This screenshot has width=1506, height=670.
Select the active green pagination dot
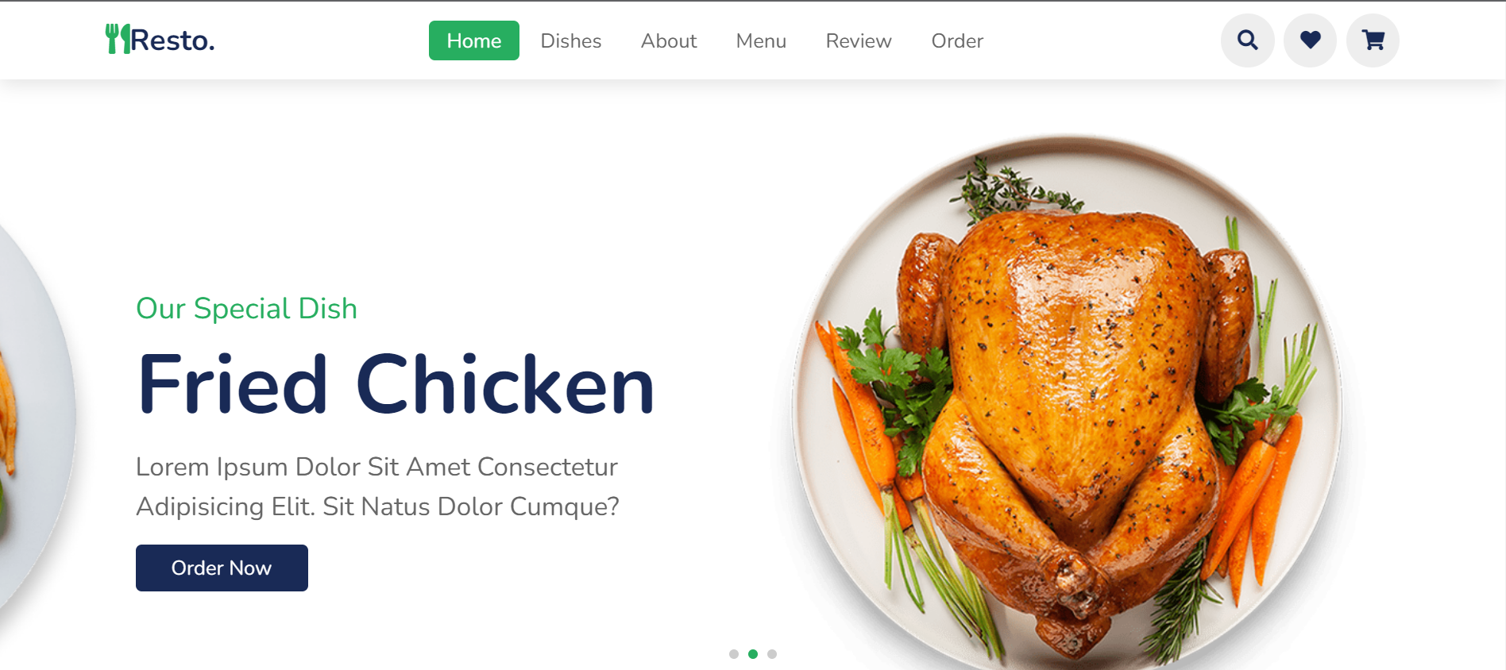point(753,654)
